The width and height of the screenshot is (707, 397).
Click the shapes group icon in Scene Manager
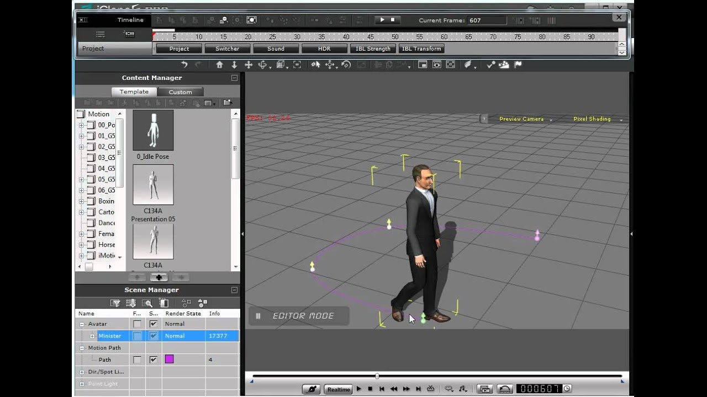(x=203, y=303)
